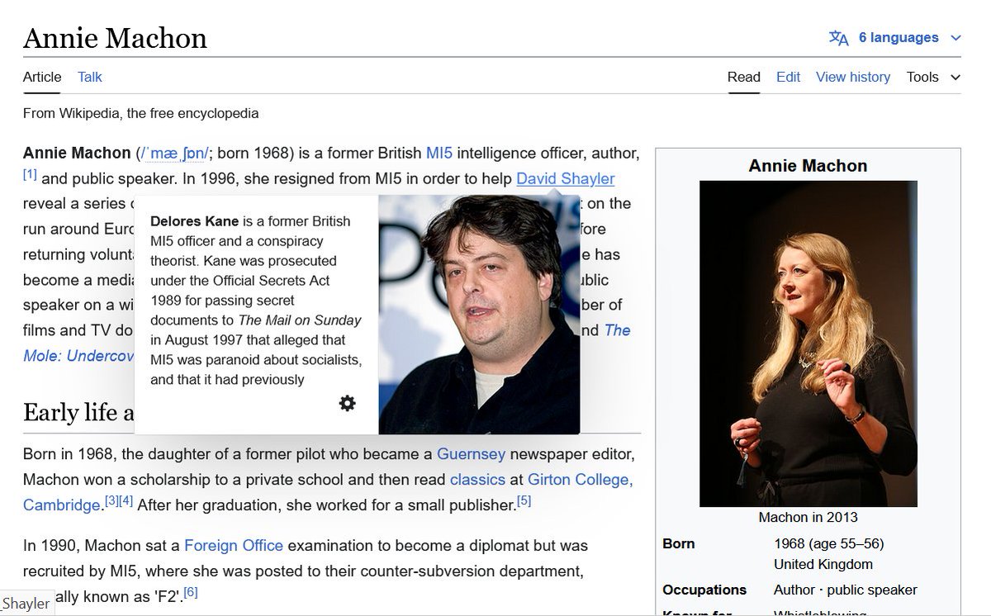991x616 pixels.
Task: Open citation reference [1]
Action: 30,174
